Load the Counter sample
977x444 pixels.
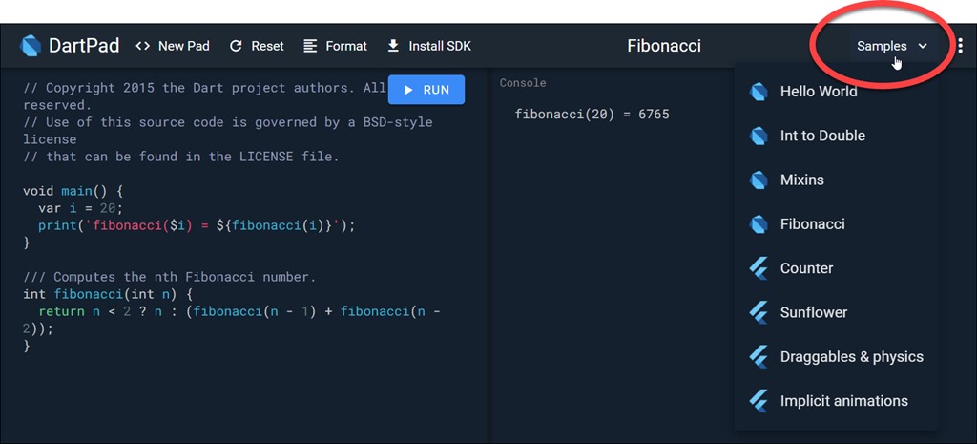836,268
